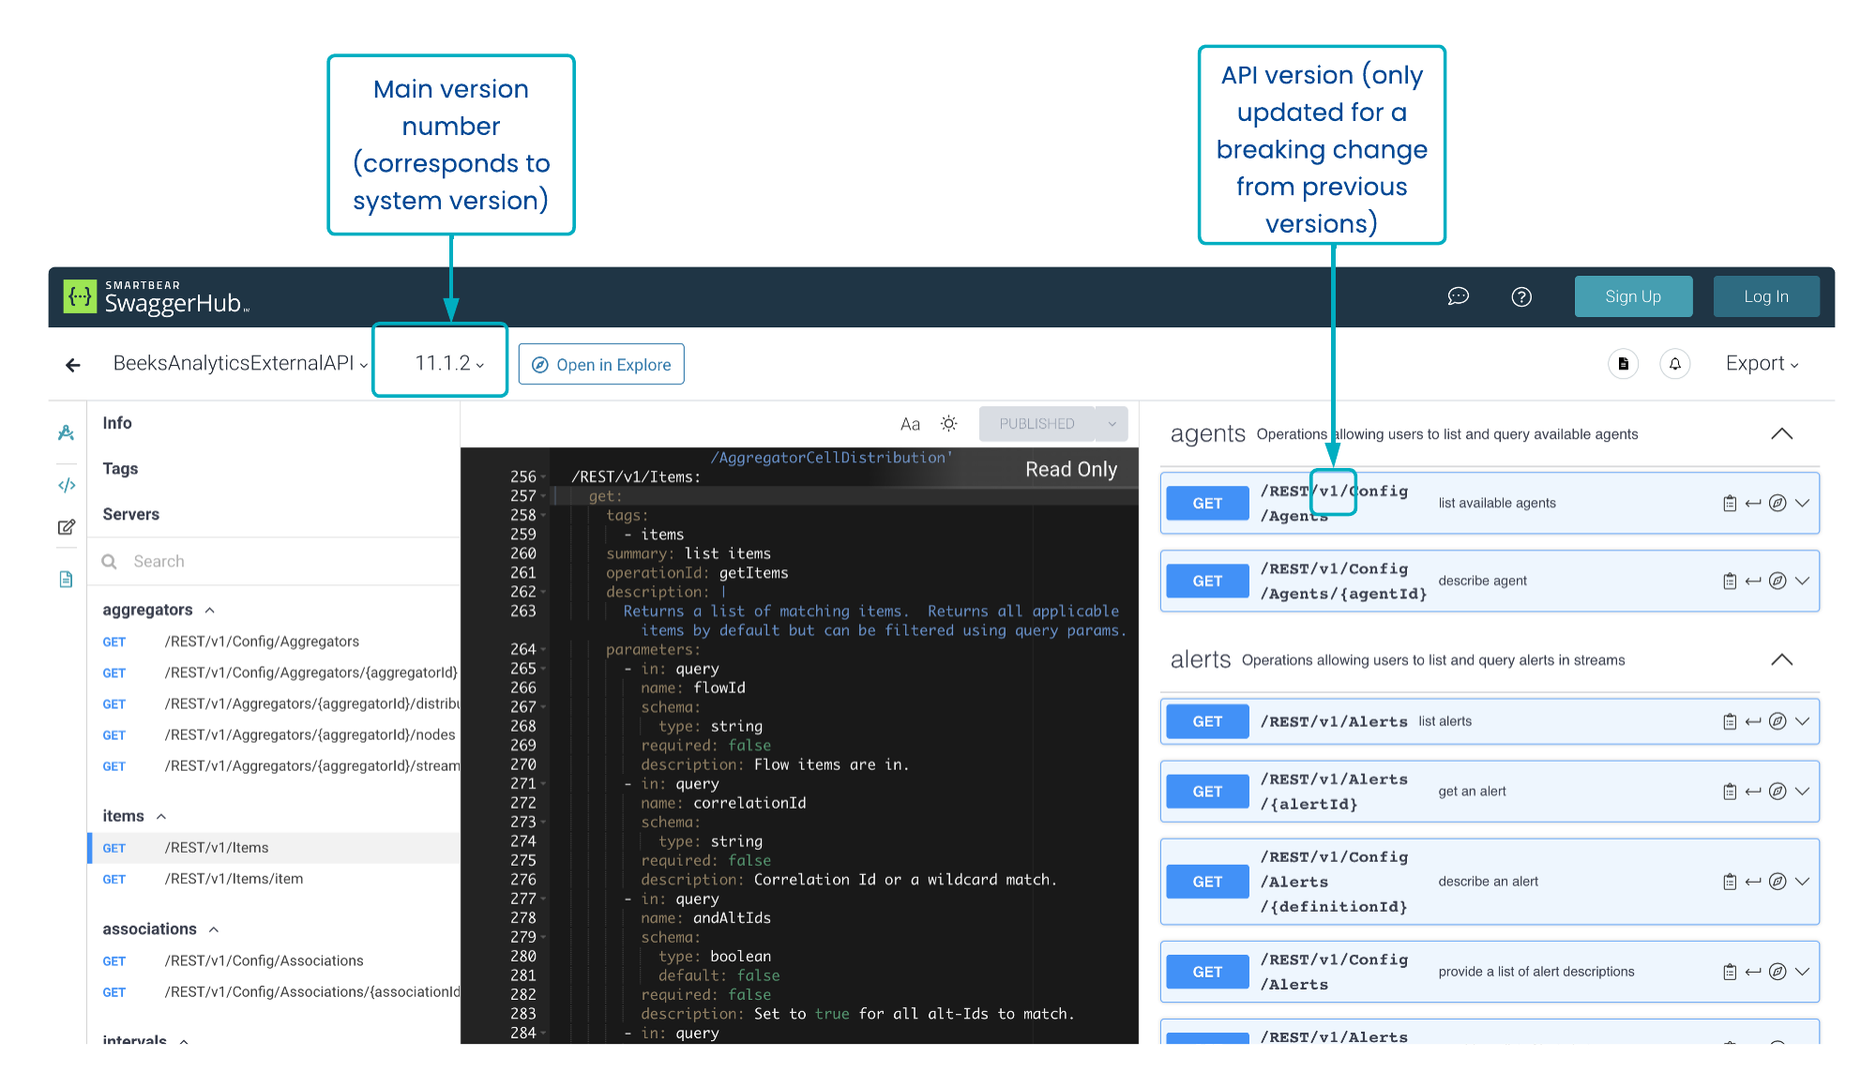Select the design view icon in left sidebar
Image resolution: width=1876 pixels, height=1088 pixels.
(66, 432)
